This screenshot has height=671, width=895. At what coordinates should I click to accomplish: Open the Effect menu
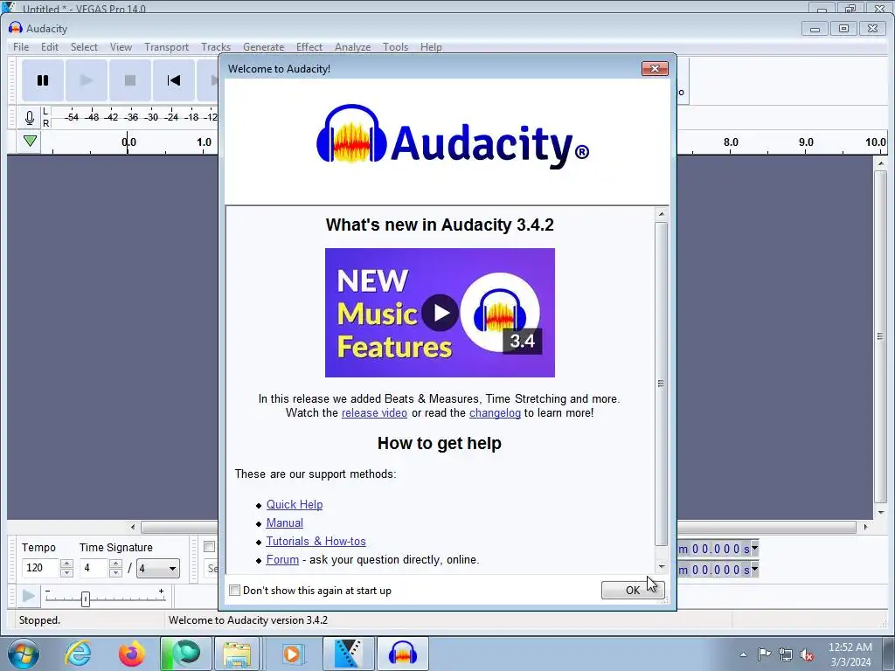[x=309, y=47]
